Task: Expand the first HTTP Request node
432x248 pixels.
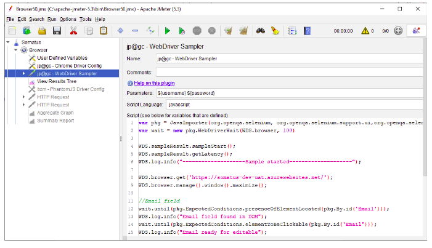Action: coord(23,97)
